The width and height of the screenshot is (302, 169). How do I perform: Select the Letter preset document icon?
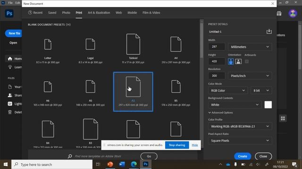[x=48, y=44]
